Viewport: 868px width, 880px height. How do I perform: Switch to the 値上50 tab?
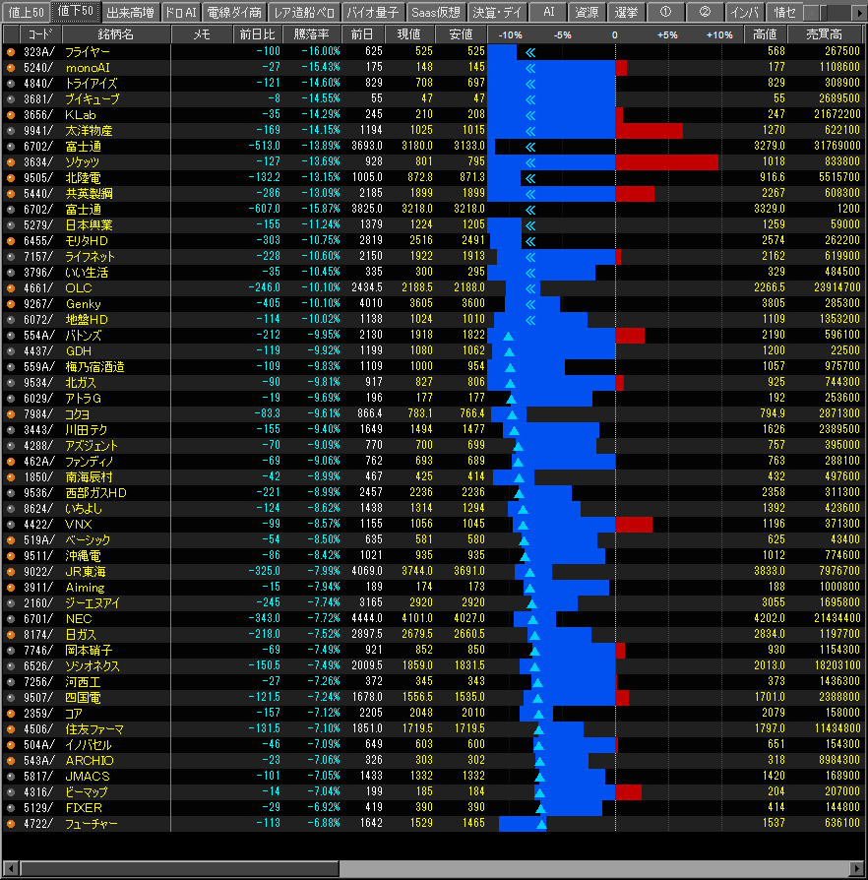26,12
